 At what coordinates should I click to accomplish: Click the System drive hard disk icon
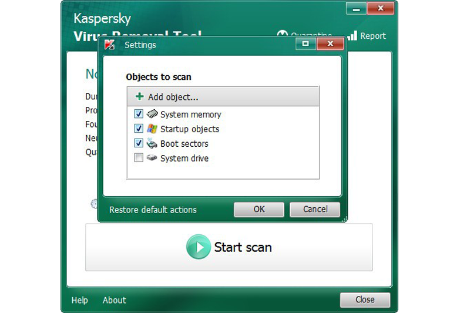coord(152,157)
